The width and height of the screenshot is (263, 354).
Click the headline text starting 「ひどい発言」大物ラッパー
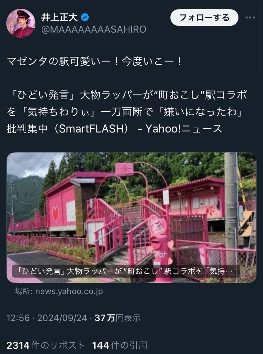pyautogui.click(x=126, y=95)
